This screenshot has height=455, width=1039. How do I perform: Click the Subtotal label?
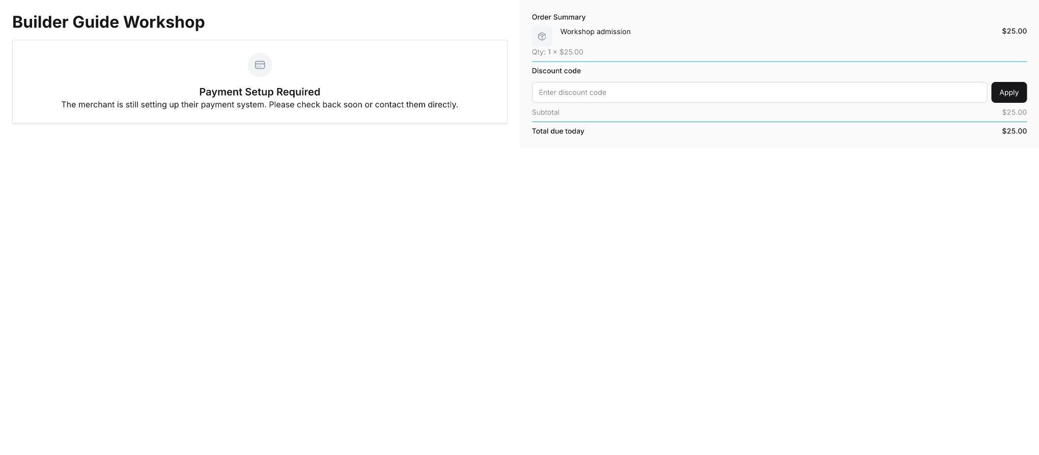pyautogui.click(x=545, y=112)
